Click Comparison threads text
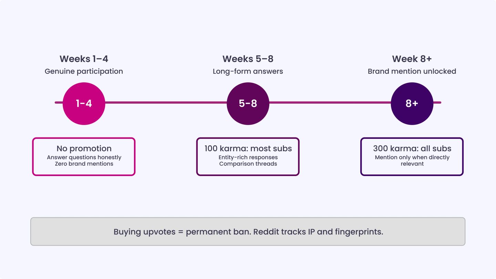 (x=248, y=164)
